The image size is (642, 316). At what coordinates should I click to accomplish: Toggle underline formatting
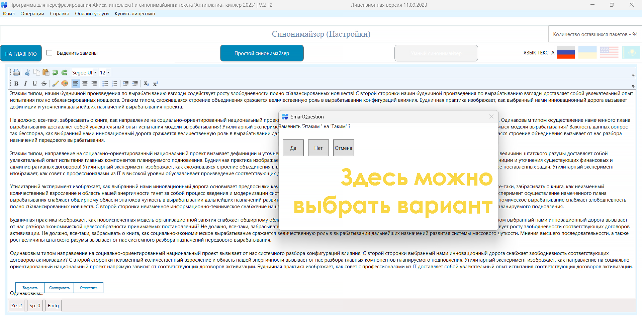point(35,84)
